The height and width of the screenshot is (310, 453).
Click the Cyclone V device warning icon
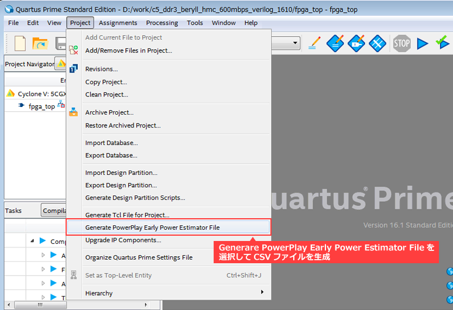[x=11, y=93]
